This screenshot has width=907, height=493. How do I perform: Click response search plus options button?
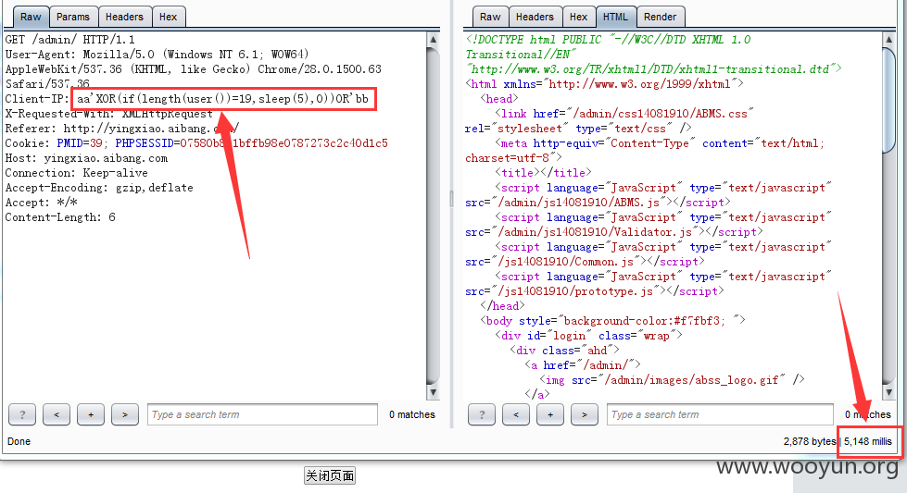click(550, 414)
